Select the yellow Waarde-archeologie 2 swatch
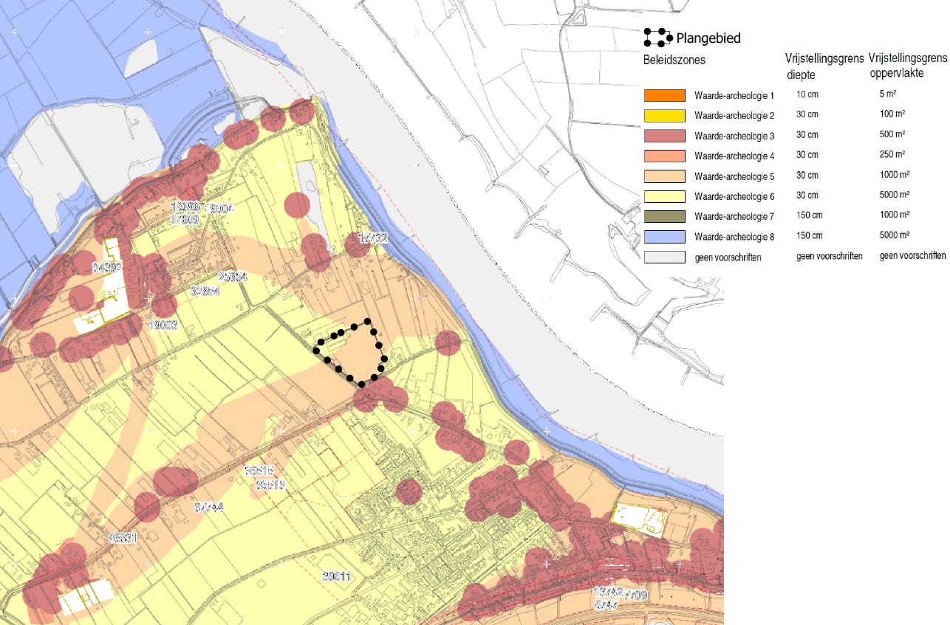Viewport: 950px width, 625px height. tap(665, 116)
